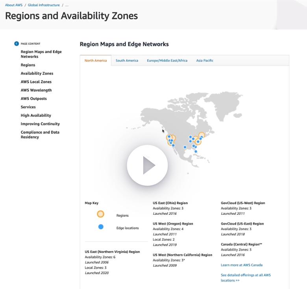
Task: Open AWS Outposts sidebar link
Action: 33,99
